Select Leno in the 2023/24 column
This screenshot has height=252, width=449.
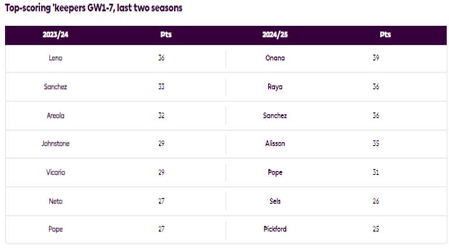click(x=56, y=58)
